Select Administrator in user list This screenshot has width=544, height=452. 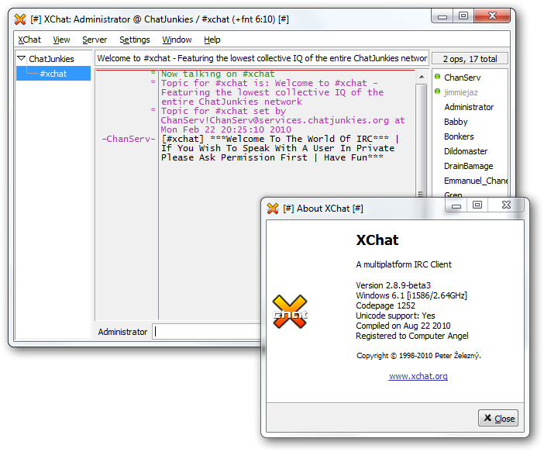click(469, 107)
